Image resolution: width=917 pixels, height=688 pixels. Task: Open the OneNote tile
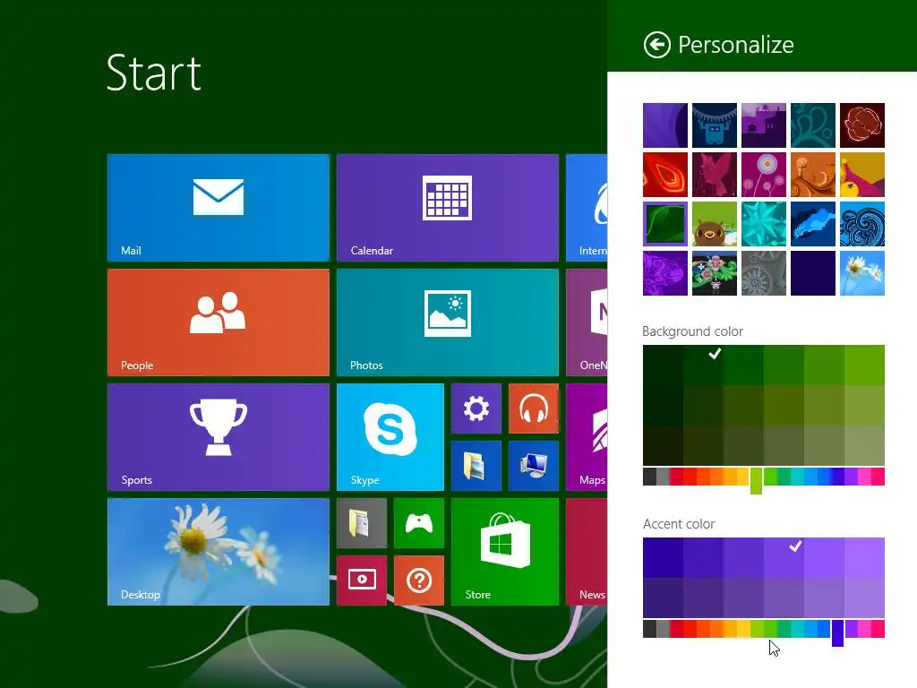pyautogui.click(x=587, y=322)
